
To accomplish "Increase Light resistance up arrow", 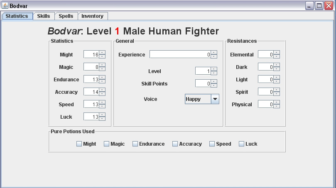I will [x=277, y=77].
